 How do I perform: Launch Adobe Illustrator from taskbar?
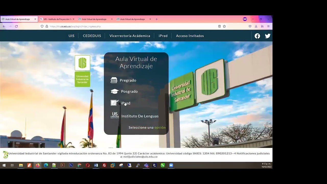[x=63, y=165]
